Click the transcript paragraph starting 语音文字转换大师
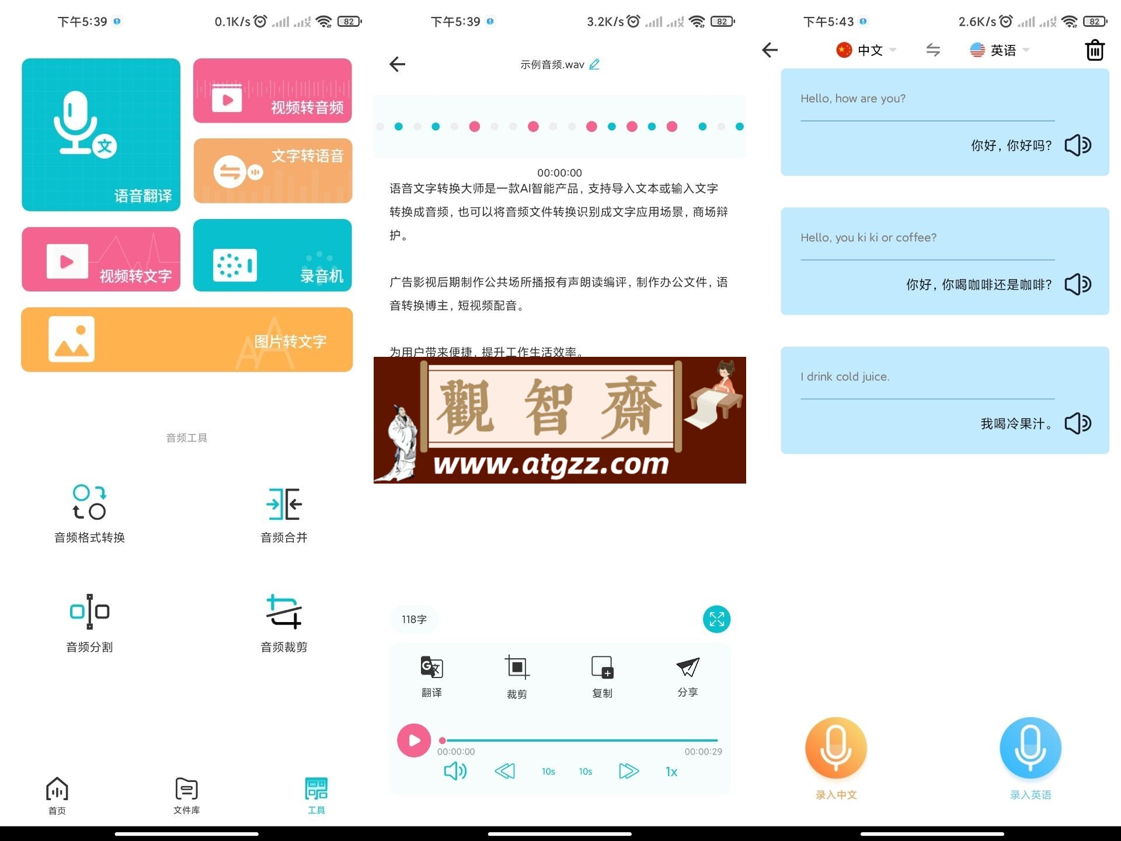1121x841 pixels. pos(559,211)
